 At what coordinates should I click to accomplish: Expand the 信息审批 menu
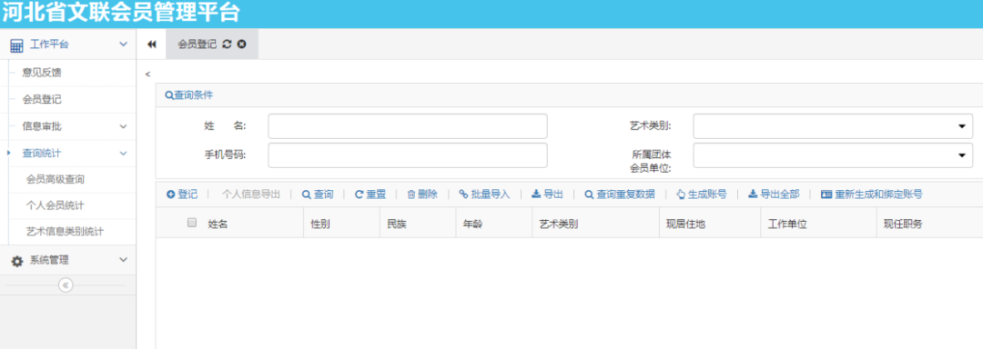point(67,126)
